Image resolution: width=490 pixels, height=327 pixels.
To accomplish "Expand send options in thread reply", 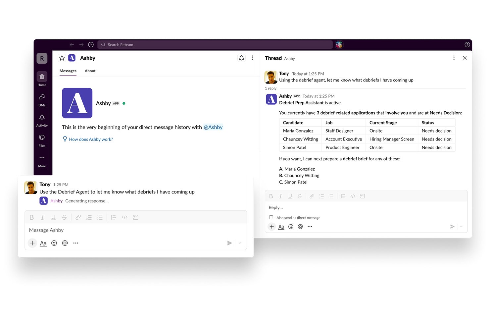I will pyautogui.click(x=462, y=227).
